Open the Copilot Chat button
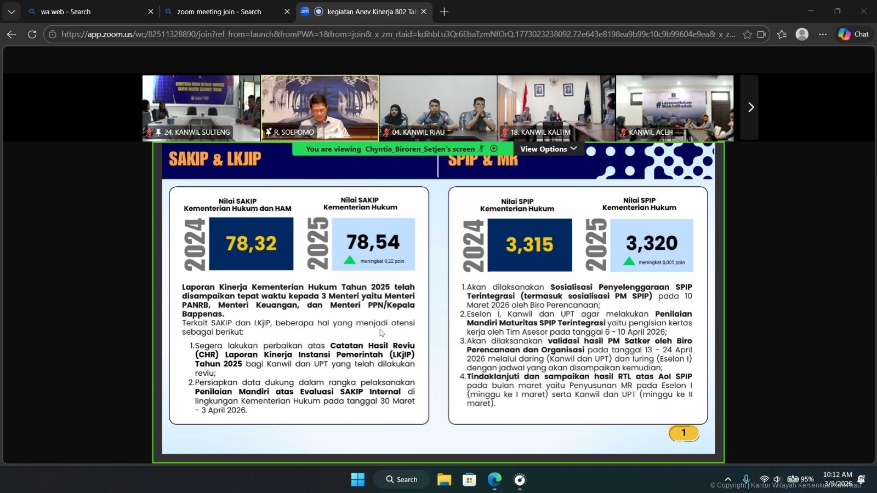 [x=853, y=34]
